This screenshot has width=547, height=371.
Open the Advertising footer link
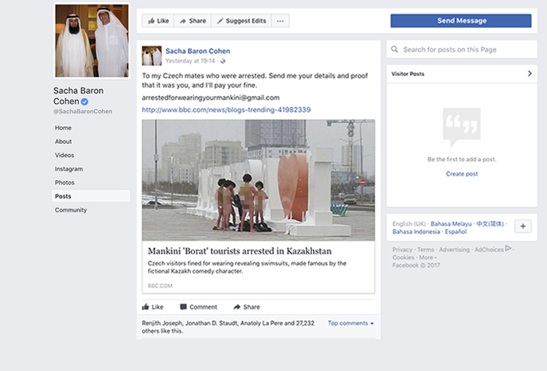(455, 250)
